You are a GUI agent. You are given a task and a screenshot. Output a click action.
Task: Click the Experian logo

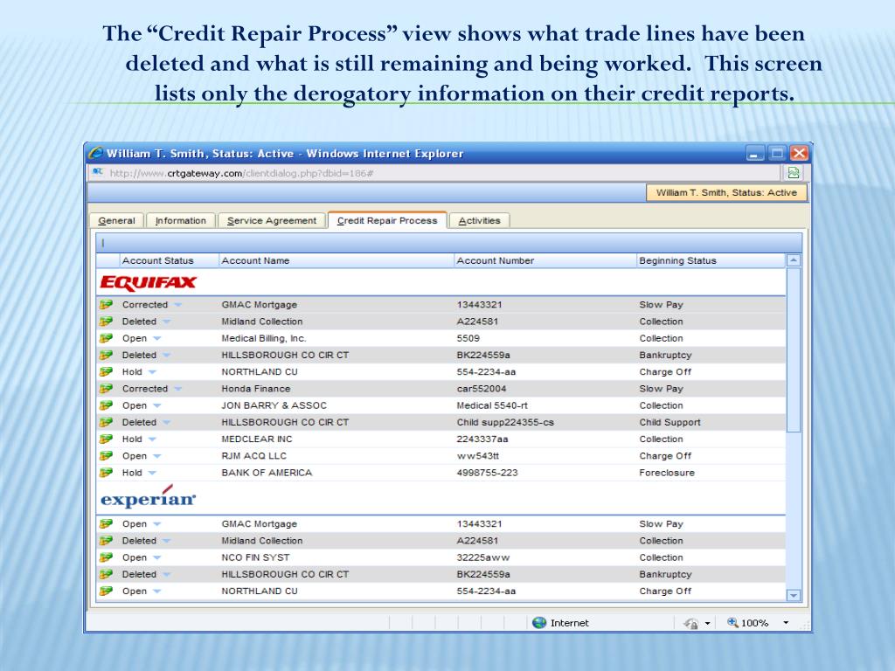click(149, 497)
